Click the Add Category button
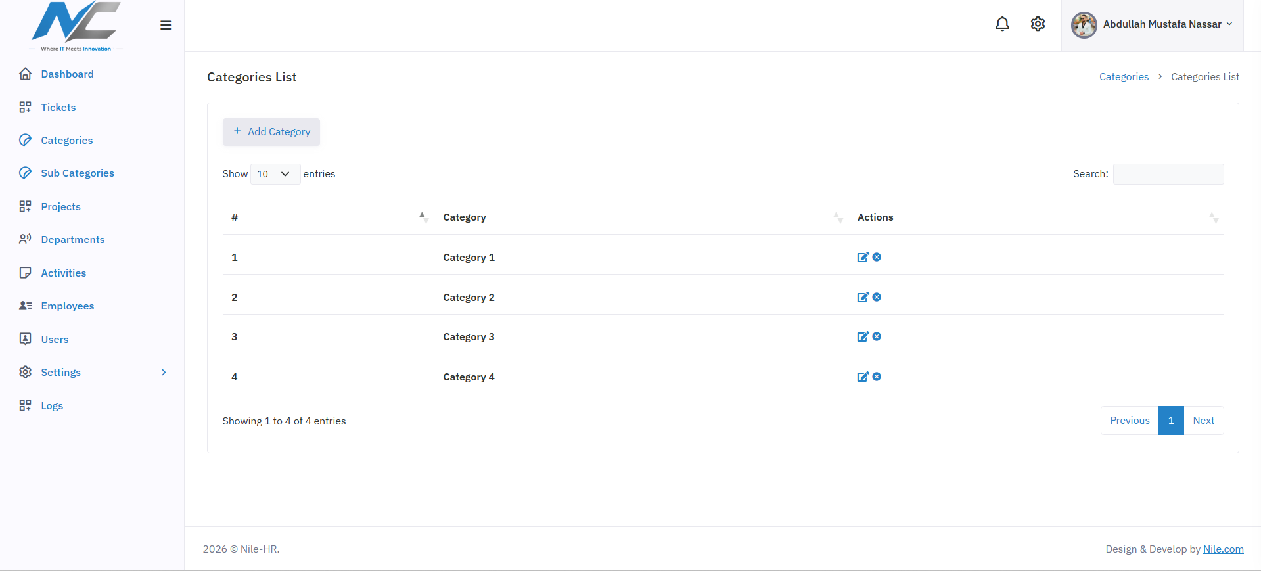Screen dimensions: 1261x571 click(271, 132)
